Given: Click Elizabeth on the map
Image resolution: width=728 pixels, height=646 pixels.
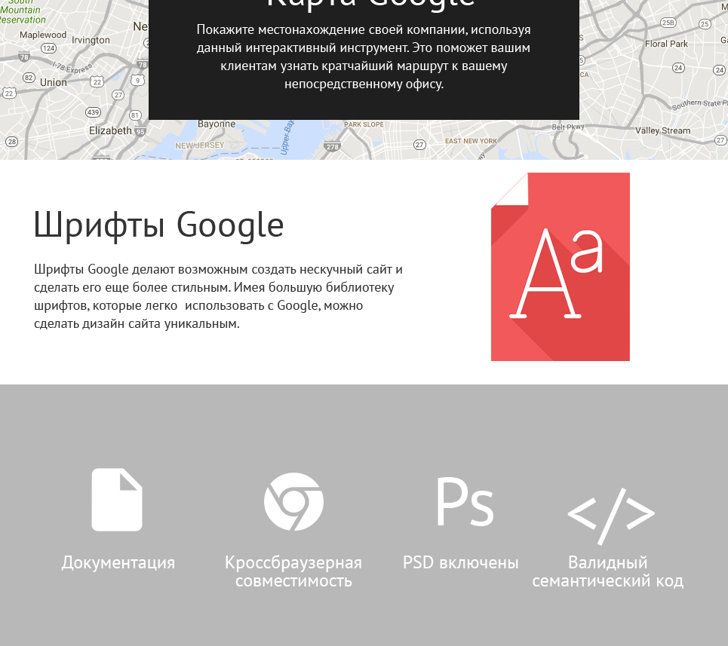Looking at the screenshot, I should (x=110, y=130).
